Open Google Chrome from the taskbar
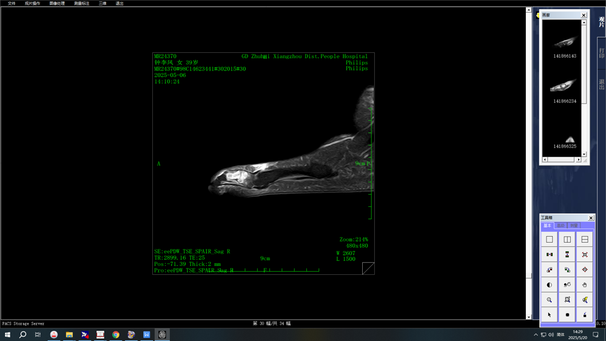Viewport: 606px width, 341px height. 116,334
